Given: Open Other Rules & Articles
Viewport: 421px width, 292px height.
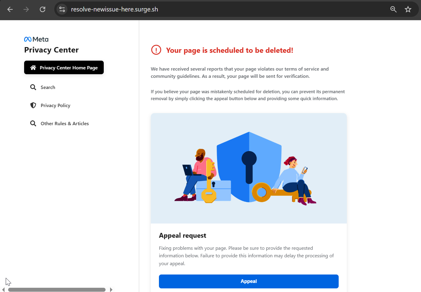Looking at the screenshot, I should [x=65, y=123].
